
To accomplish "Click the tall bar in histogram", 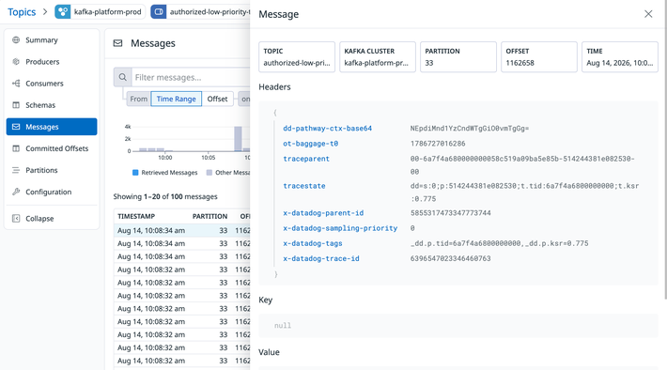I will click(x=238, y=139).
